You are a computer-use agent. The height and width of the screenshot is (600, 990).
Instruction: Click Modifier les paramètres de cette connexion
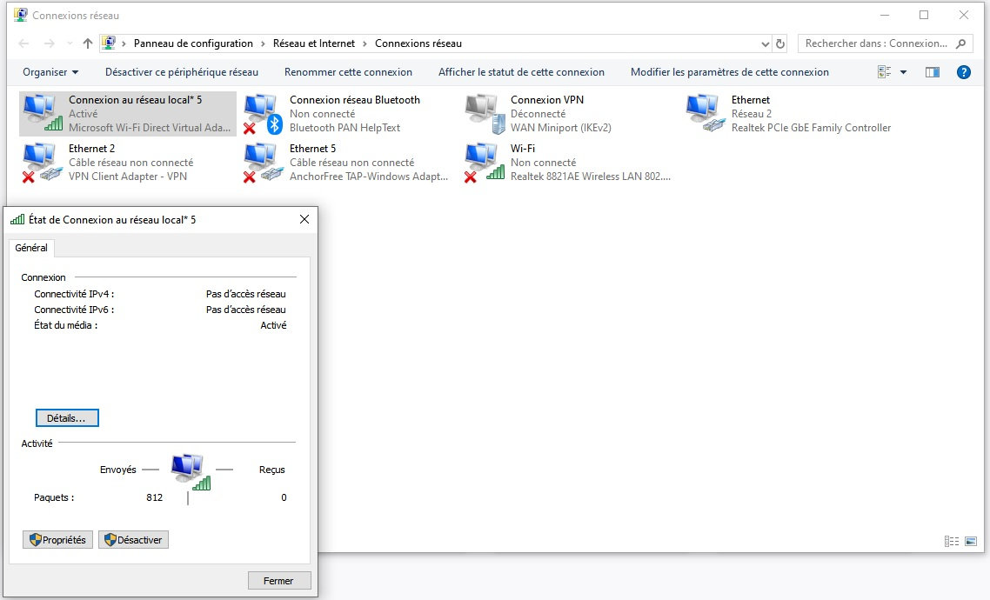730,72
